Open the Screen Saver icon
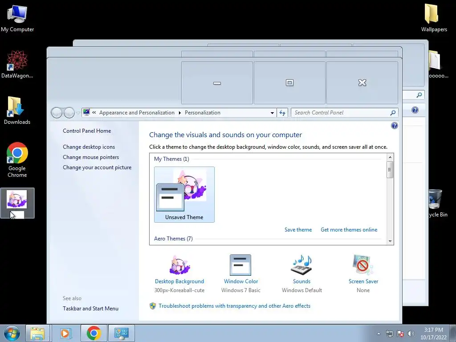 [362, 265]
